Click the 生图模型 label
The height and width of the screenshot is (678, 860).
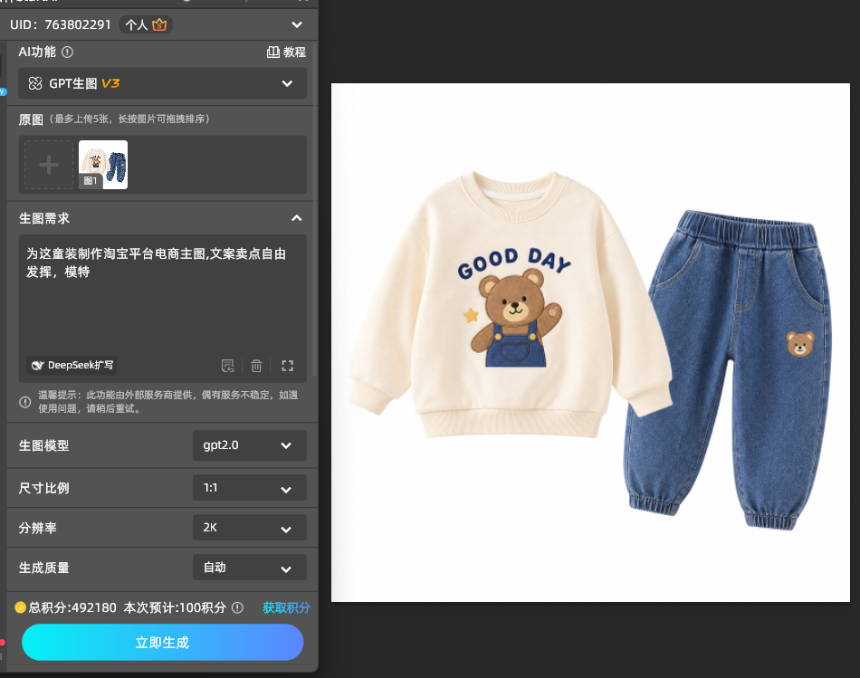43,445
